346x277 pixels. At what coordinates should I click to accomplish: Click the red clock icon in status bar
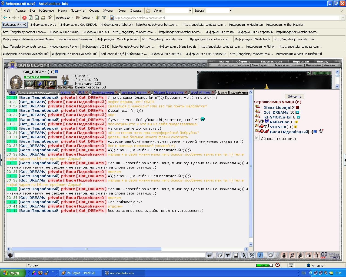(278, 265)
